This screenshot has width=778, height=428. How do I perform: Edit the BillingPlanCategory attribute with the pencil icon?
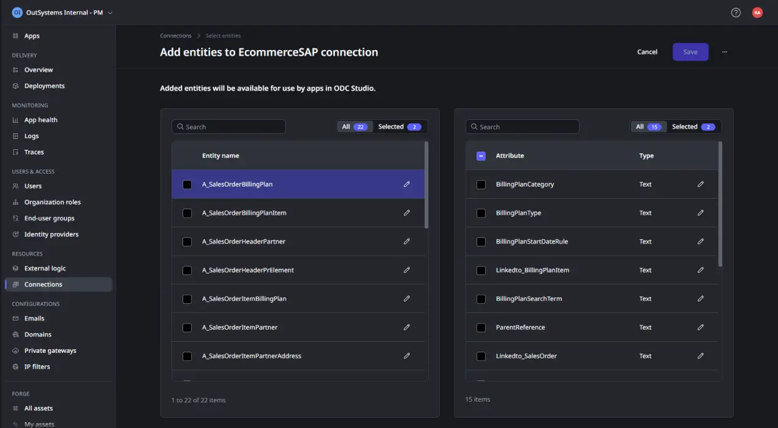click(x=701, y=184)
